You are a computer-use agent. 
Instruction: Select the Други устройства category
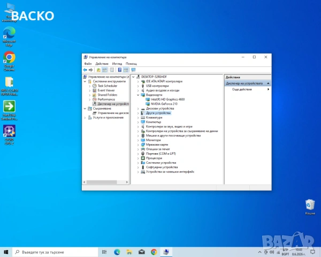point(158,113)
